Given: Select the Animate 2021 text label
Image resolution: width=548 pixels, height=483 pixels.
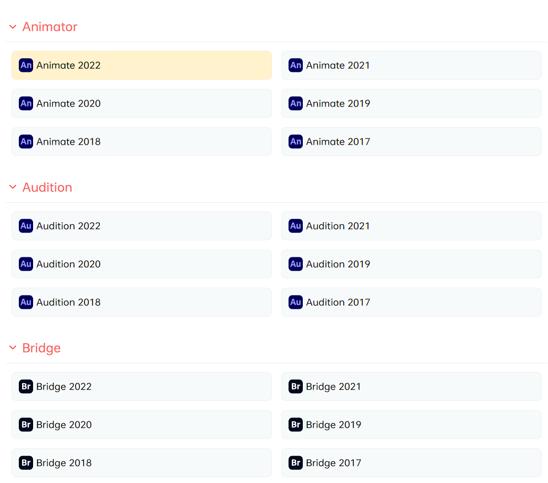Looking at the screenshot, I should 338,66.
